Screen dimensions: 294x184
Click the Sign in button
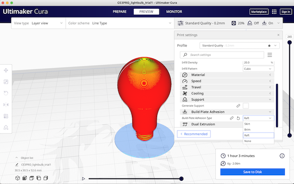pos(286,11)
